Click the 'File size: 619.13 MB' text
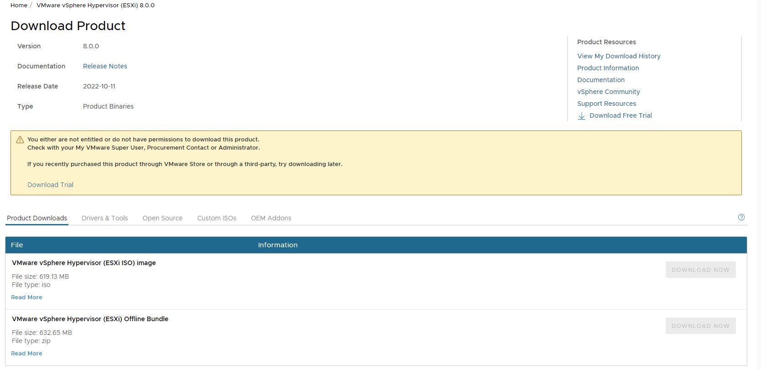The image size is (761, 370). [40, 276]
